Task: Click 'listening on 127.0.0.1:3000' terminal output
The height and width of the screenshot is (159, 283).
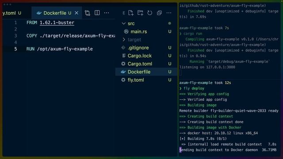Action: click(x=207, y=67)
